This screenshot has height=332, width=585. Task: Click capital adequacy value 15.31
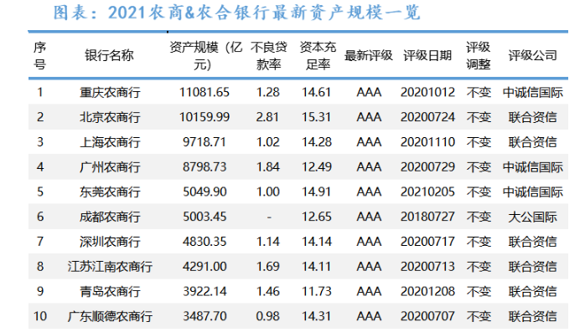(316, 117)
